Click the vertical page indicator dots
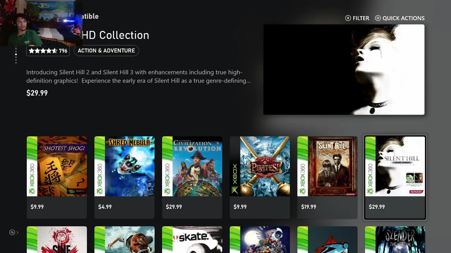 [x=16, y=56]
